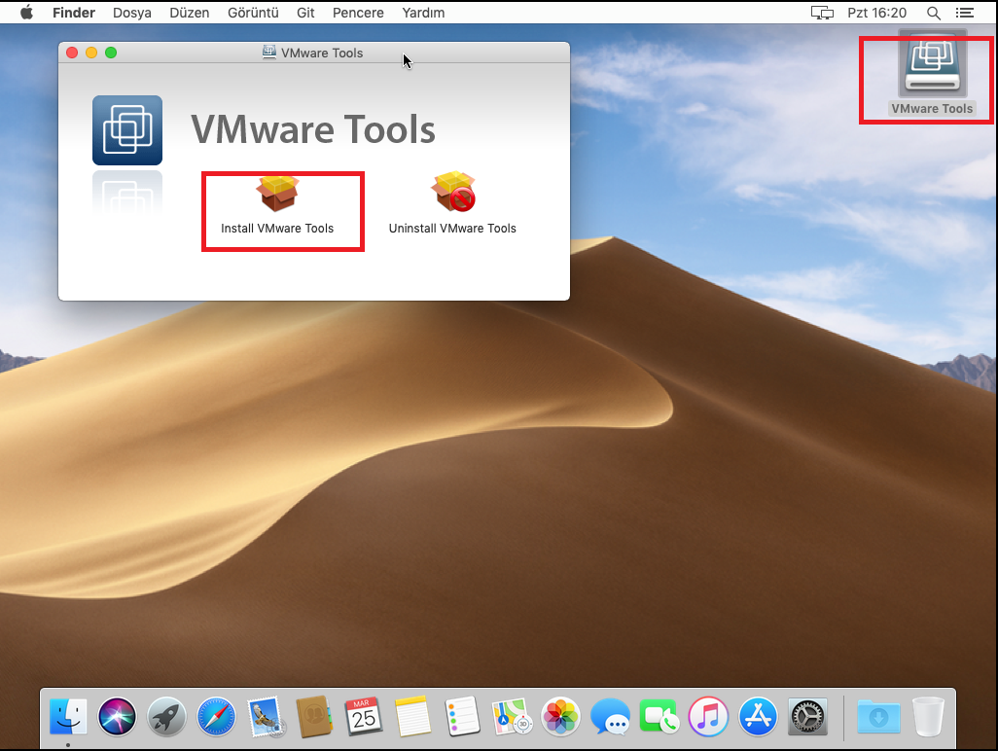Open the Dosya menu

pyautogui.click(x=132, y=13)
